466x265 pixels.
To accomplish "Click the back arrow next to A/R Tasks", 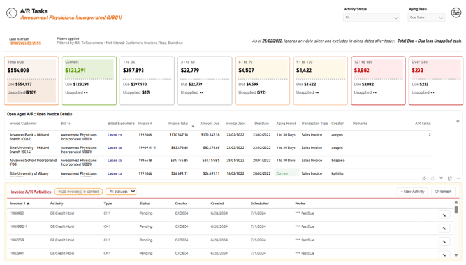I will pyautogui.click(x=11, y=13).
